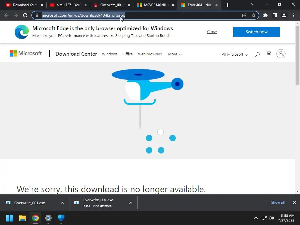Dismiss the Edge banner with Close
This screenshot has height=225, width=300.
pos(212,32)
